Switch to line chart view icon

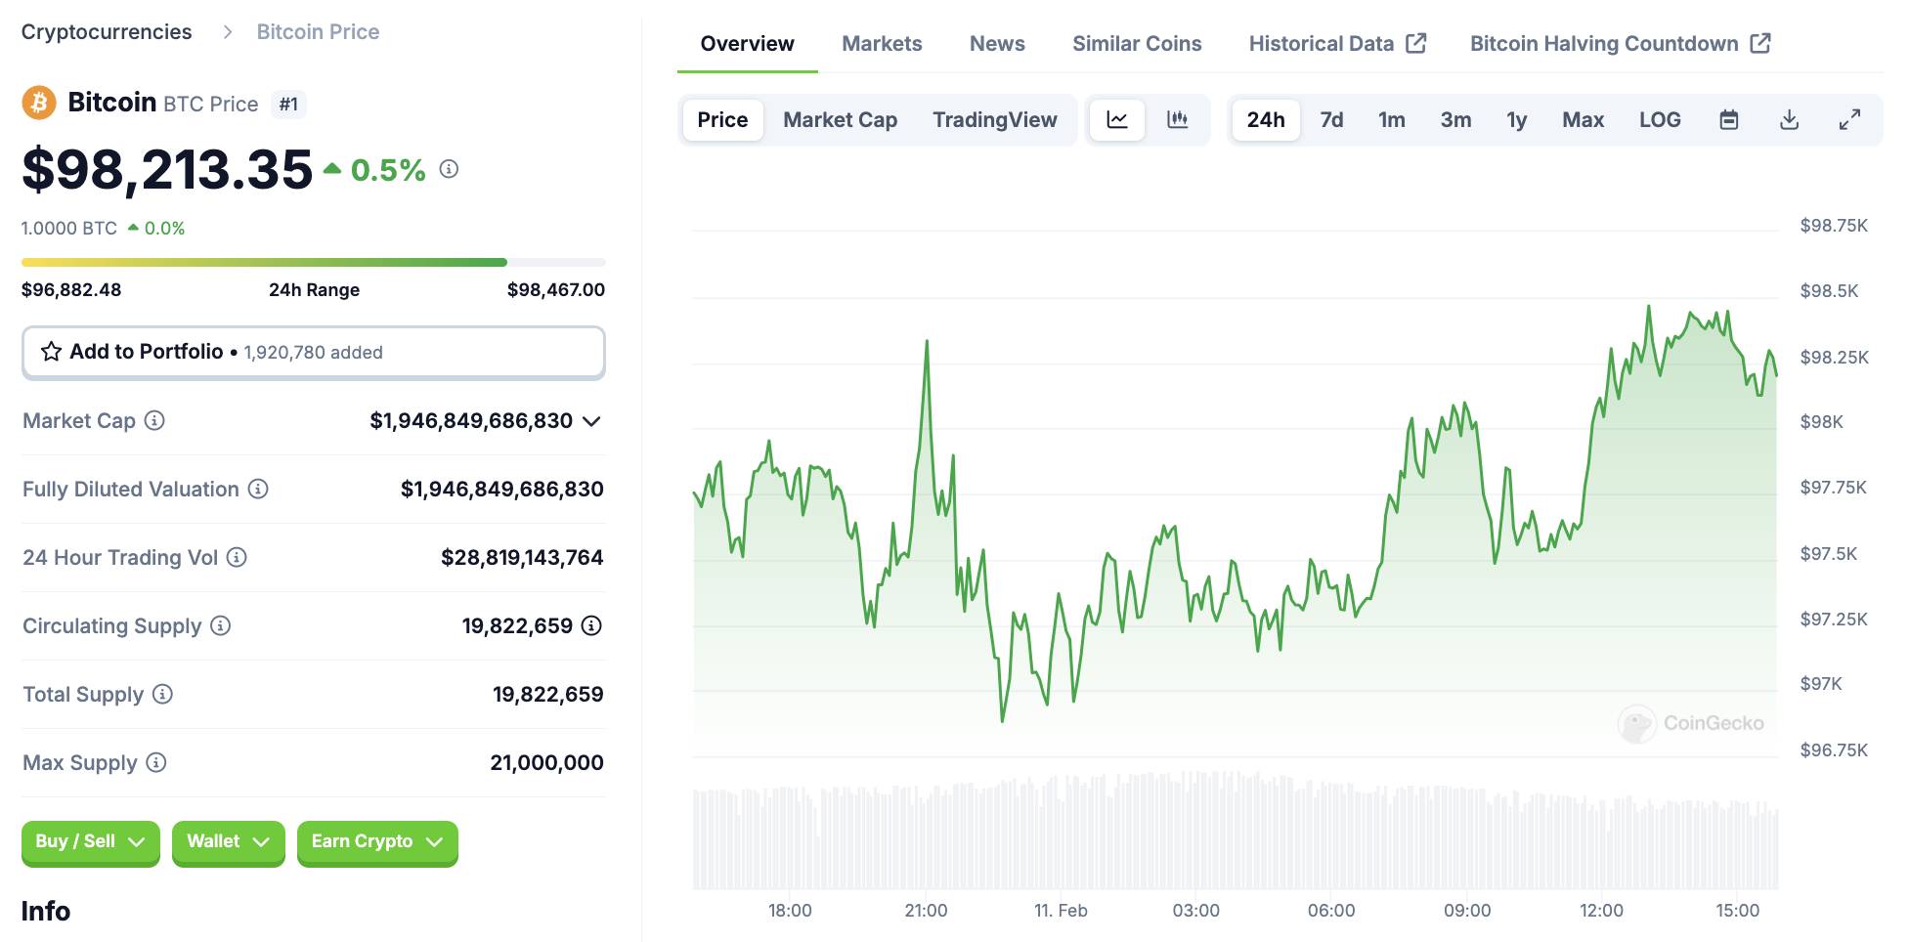[1117, 120]
